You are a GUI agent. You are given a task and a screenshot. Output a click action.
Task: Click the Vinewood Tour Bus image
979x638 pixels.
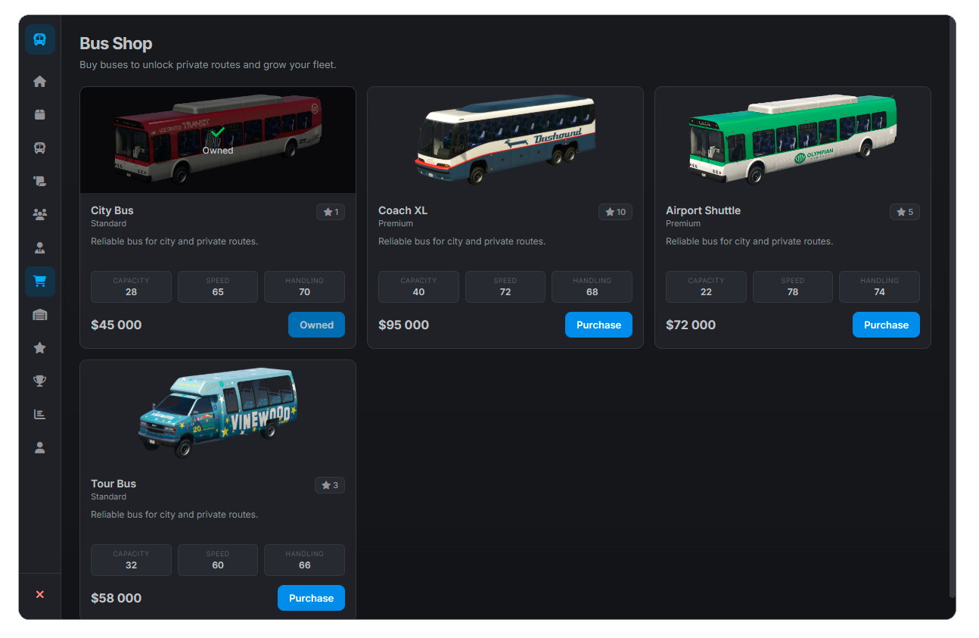[218, 413]
